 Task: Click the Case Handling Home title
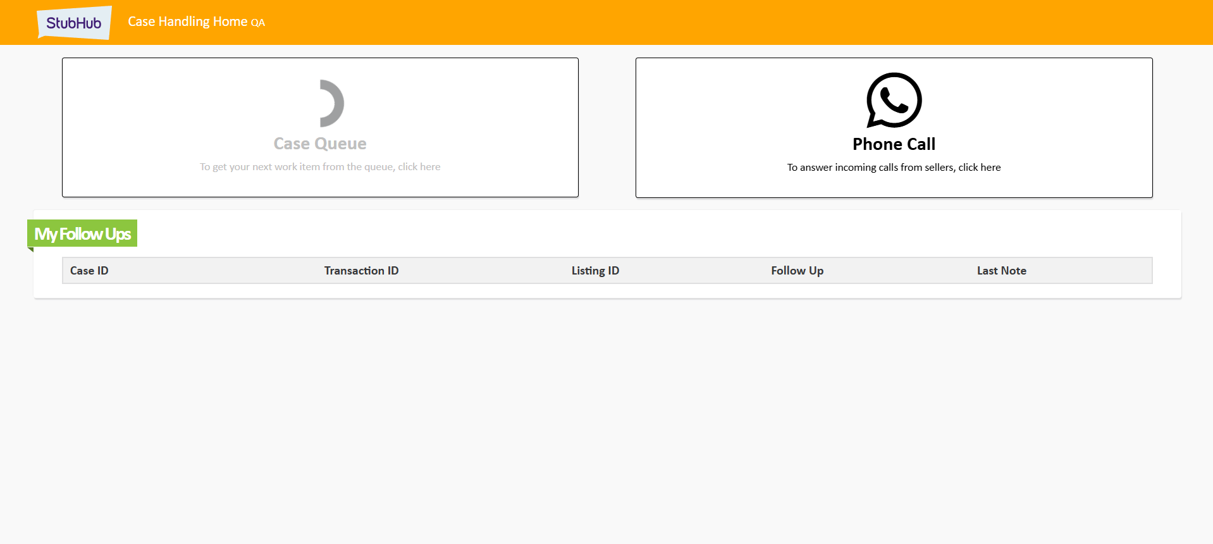tap(187, 22)
